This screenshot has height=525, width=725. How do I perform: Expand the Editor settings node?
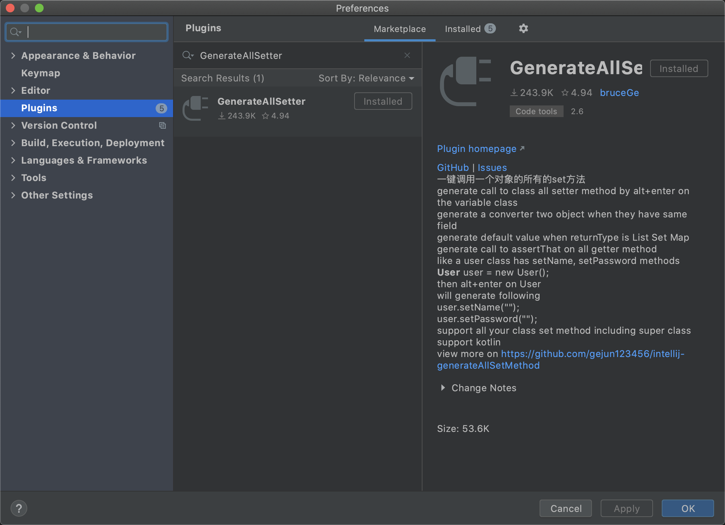coord(13,91)
